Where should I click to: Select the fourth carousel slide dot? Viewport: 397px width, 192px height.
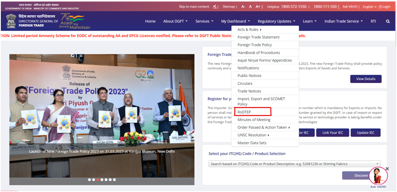point(102,179)
